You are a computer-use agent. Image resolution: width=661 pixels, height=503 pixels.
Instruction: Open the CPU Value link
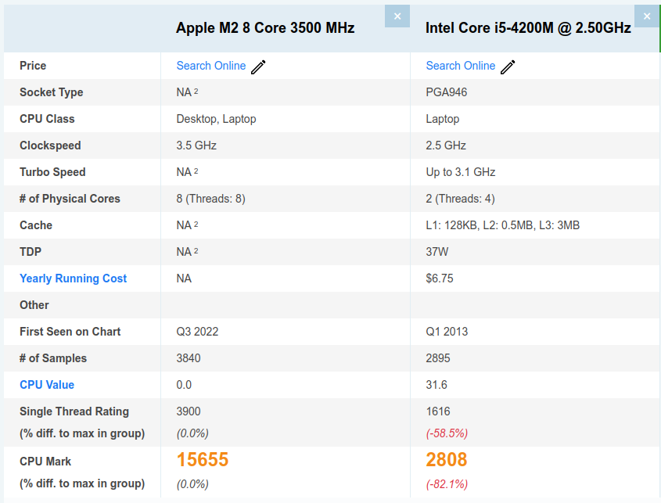click(x=47, y=385)
